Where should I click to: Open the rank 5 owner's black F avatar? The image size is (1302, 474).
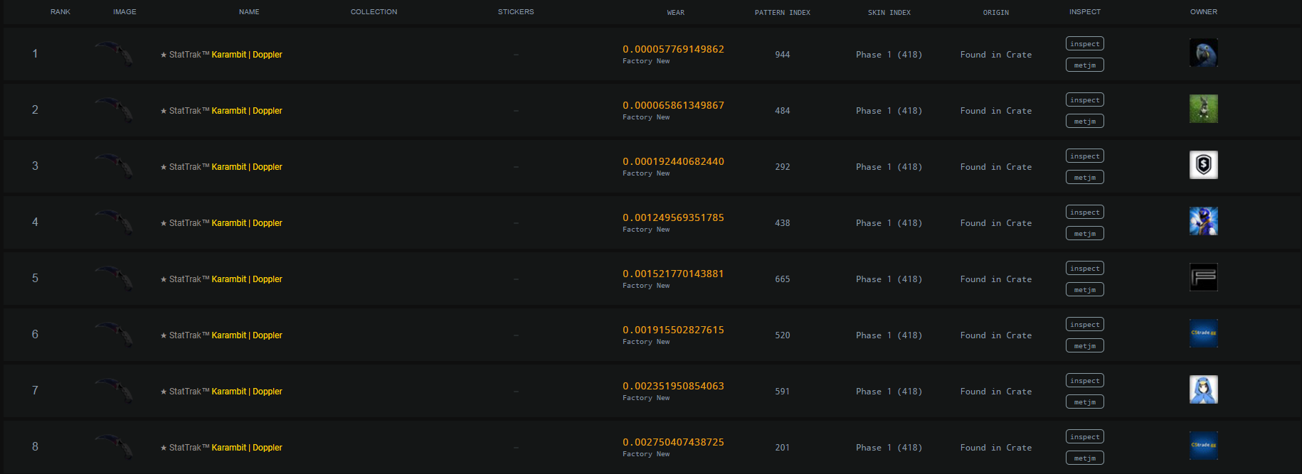(x=1203, y=277)
